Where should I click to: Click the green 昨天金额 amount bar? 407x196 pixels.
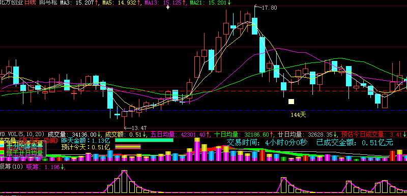tap(144, 140)
